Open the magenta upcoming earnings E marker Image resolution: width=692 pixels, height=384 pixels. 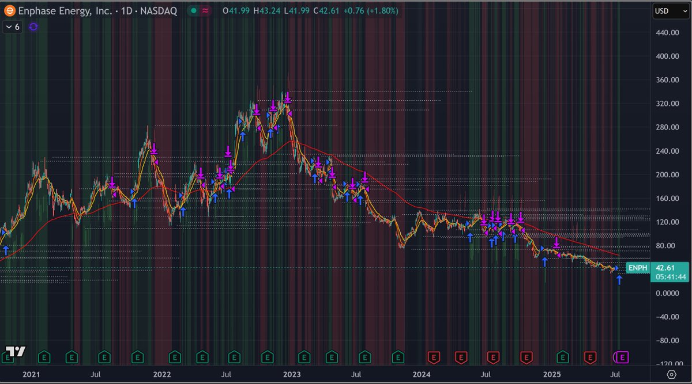623,358
